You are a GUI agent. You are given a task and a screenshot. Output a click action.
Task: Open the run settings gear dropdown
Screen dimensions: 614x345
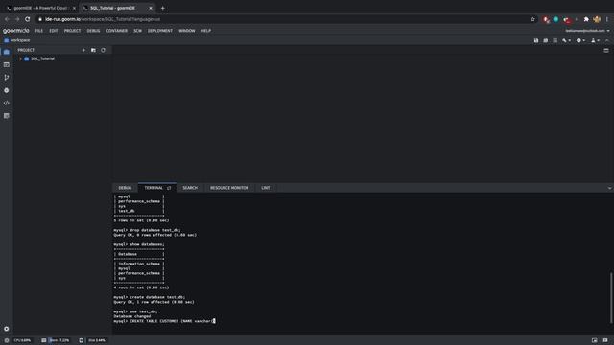(580, 40)
